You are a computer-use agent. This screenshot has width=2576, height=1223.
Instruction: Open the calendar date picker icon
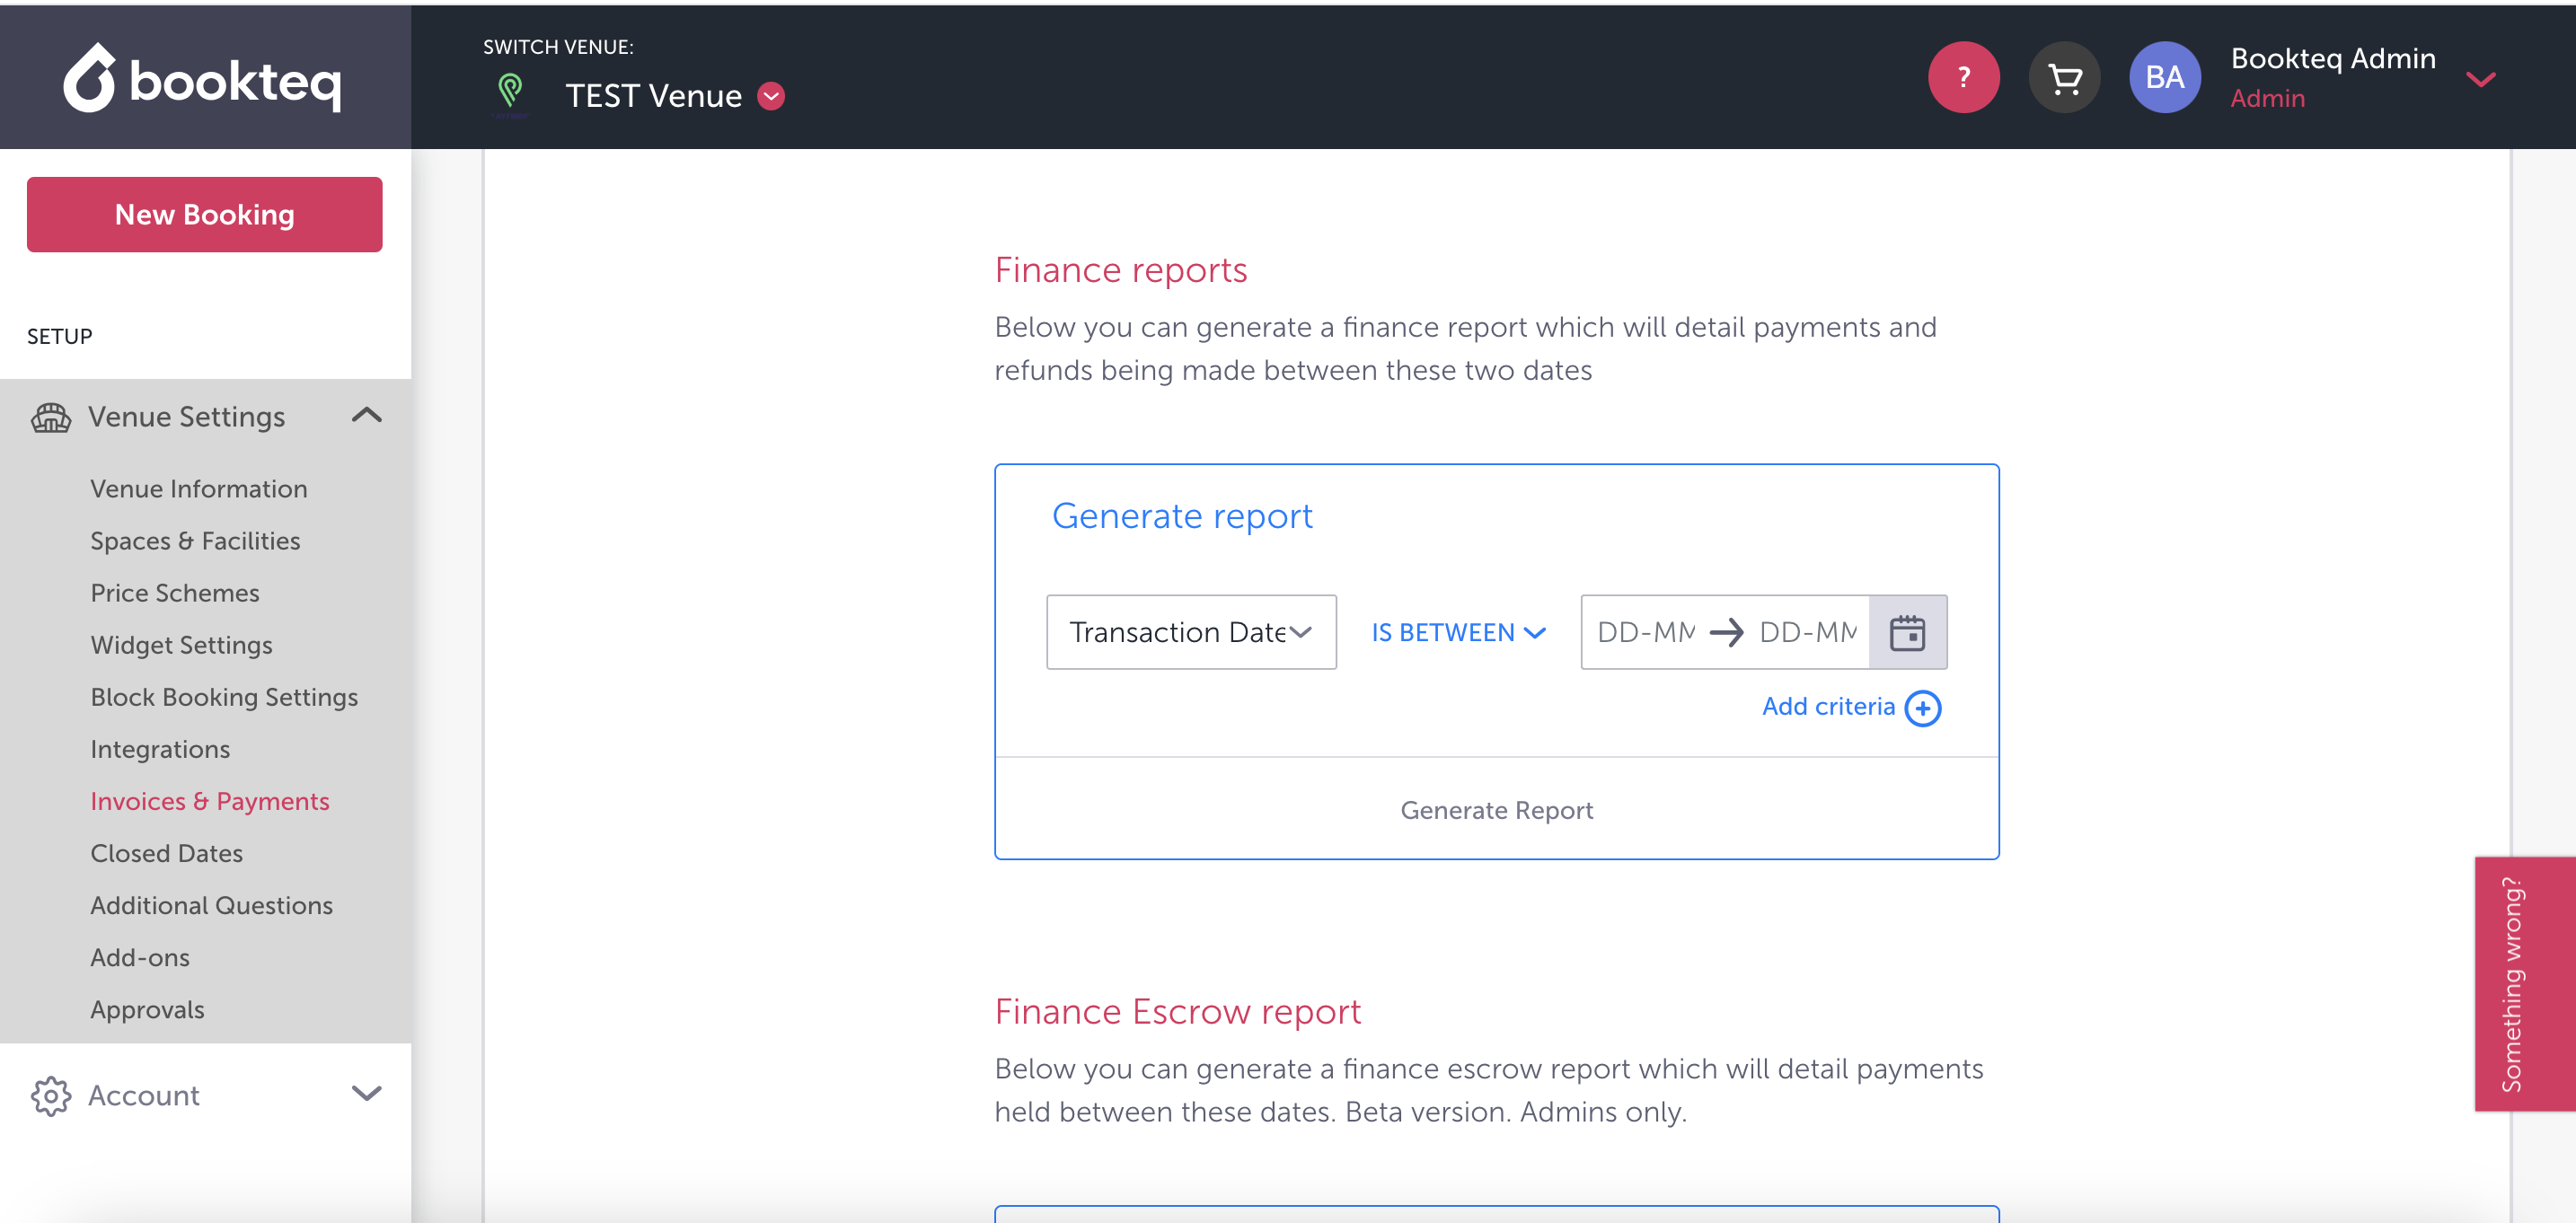(x=1907, y=632)
